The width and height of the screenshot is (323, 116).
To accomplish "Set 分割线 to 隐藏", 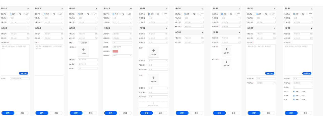I will coord(294,96).
